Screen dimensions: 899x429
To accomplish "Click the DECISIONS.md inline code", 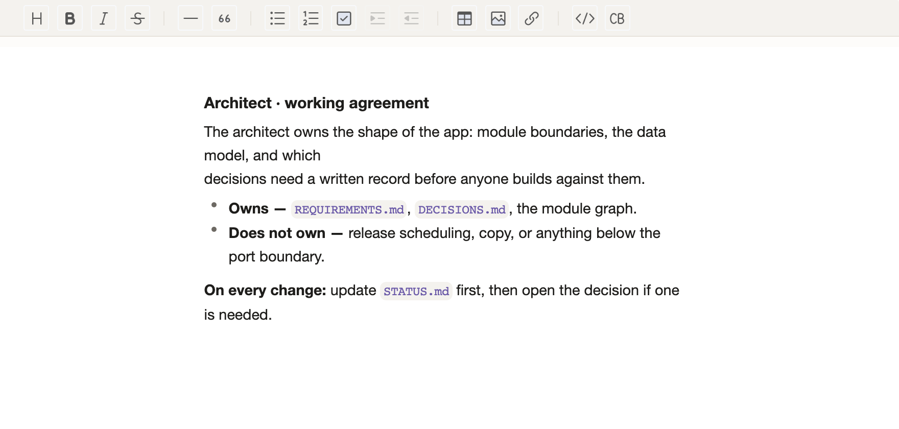I will (462, 209).
